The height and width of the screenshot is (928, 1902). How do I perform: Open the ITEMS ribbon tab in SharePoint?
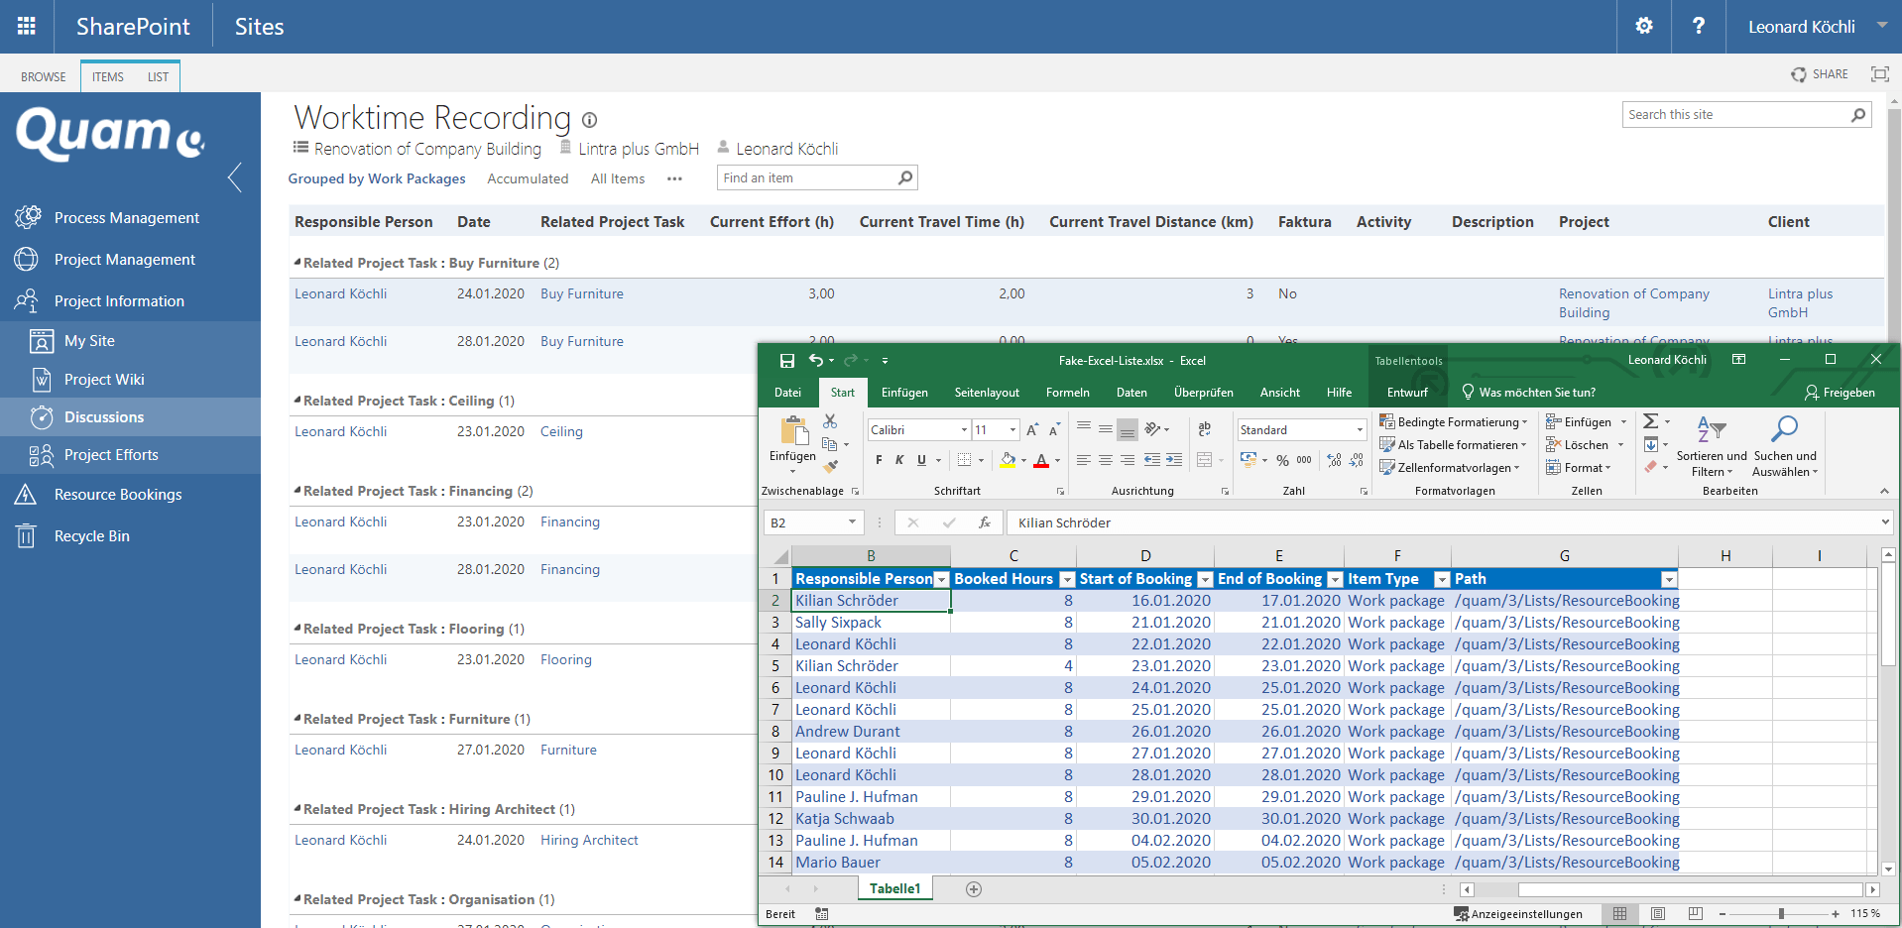[x=108, y=76]
